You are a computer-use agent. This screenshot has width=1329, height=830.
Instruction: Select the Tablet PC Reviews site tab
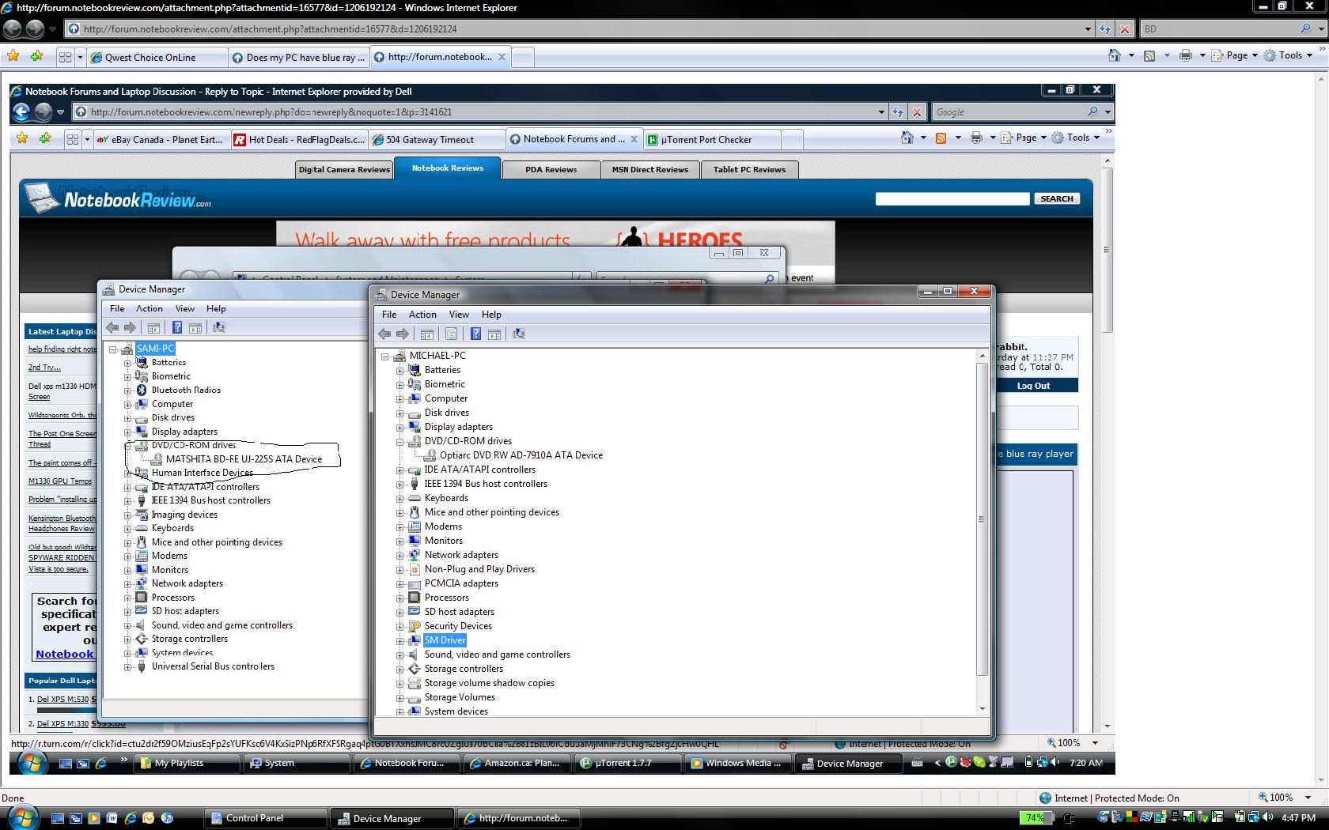[x=749, y=170]
